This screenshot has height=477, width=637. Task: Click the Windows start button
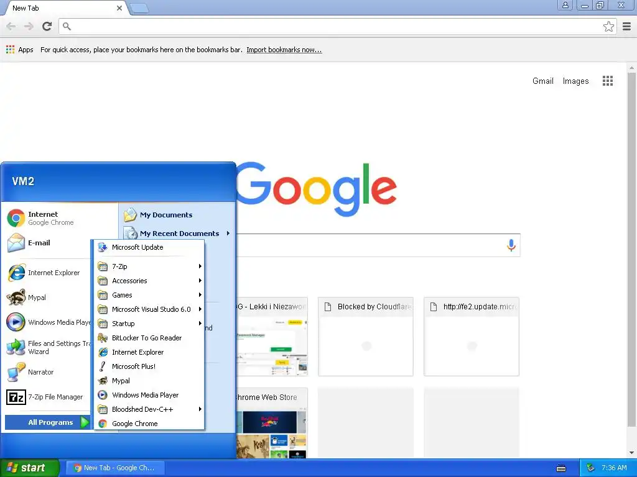[30, 468]
